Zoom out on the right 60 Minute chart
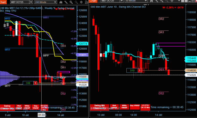197x118 pixels. [x=167, y=1]
